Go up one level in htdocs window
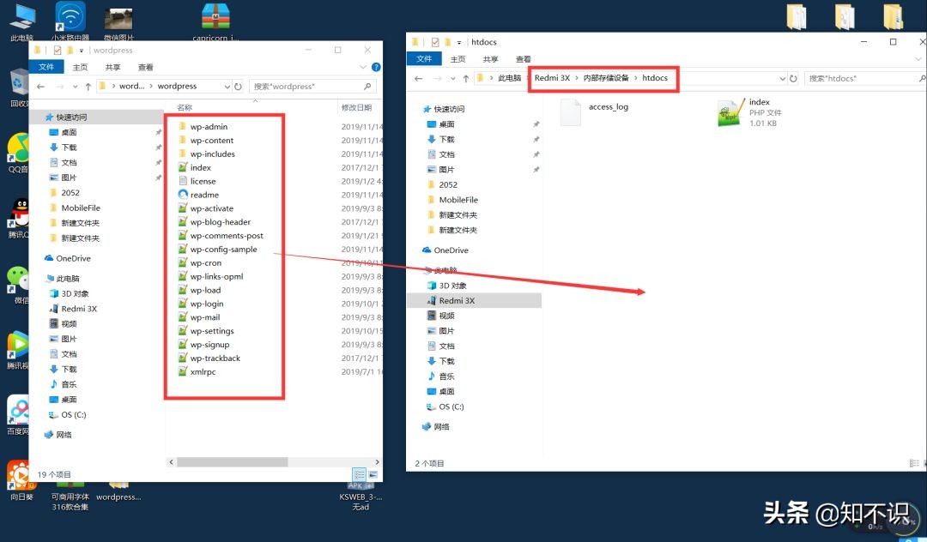The width and height of the screenshot is (927, 542). [x=466, y=78]
